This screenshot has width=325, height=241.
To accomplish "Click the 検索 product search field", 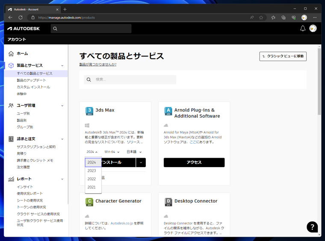I will [130, 79].
